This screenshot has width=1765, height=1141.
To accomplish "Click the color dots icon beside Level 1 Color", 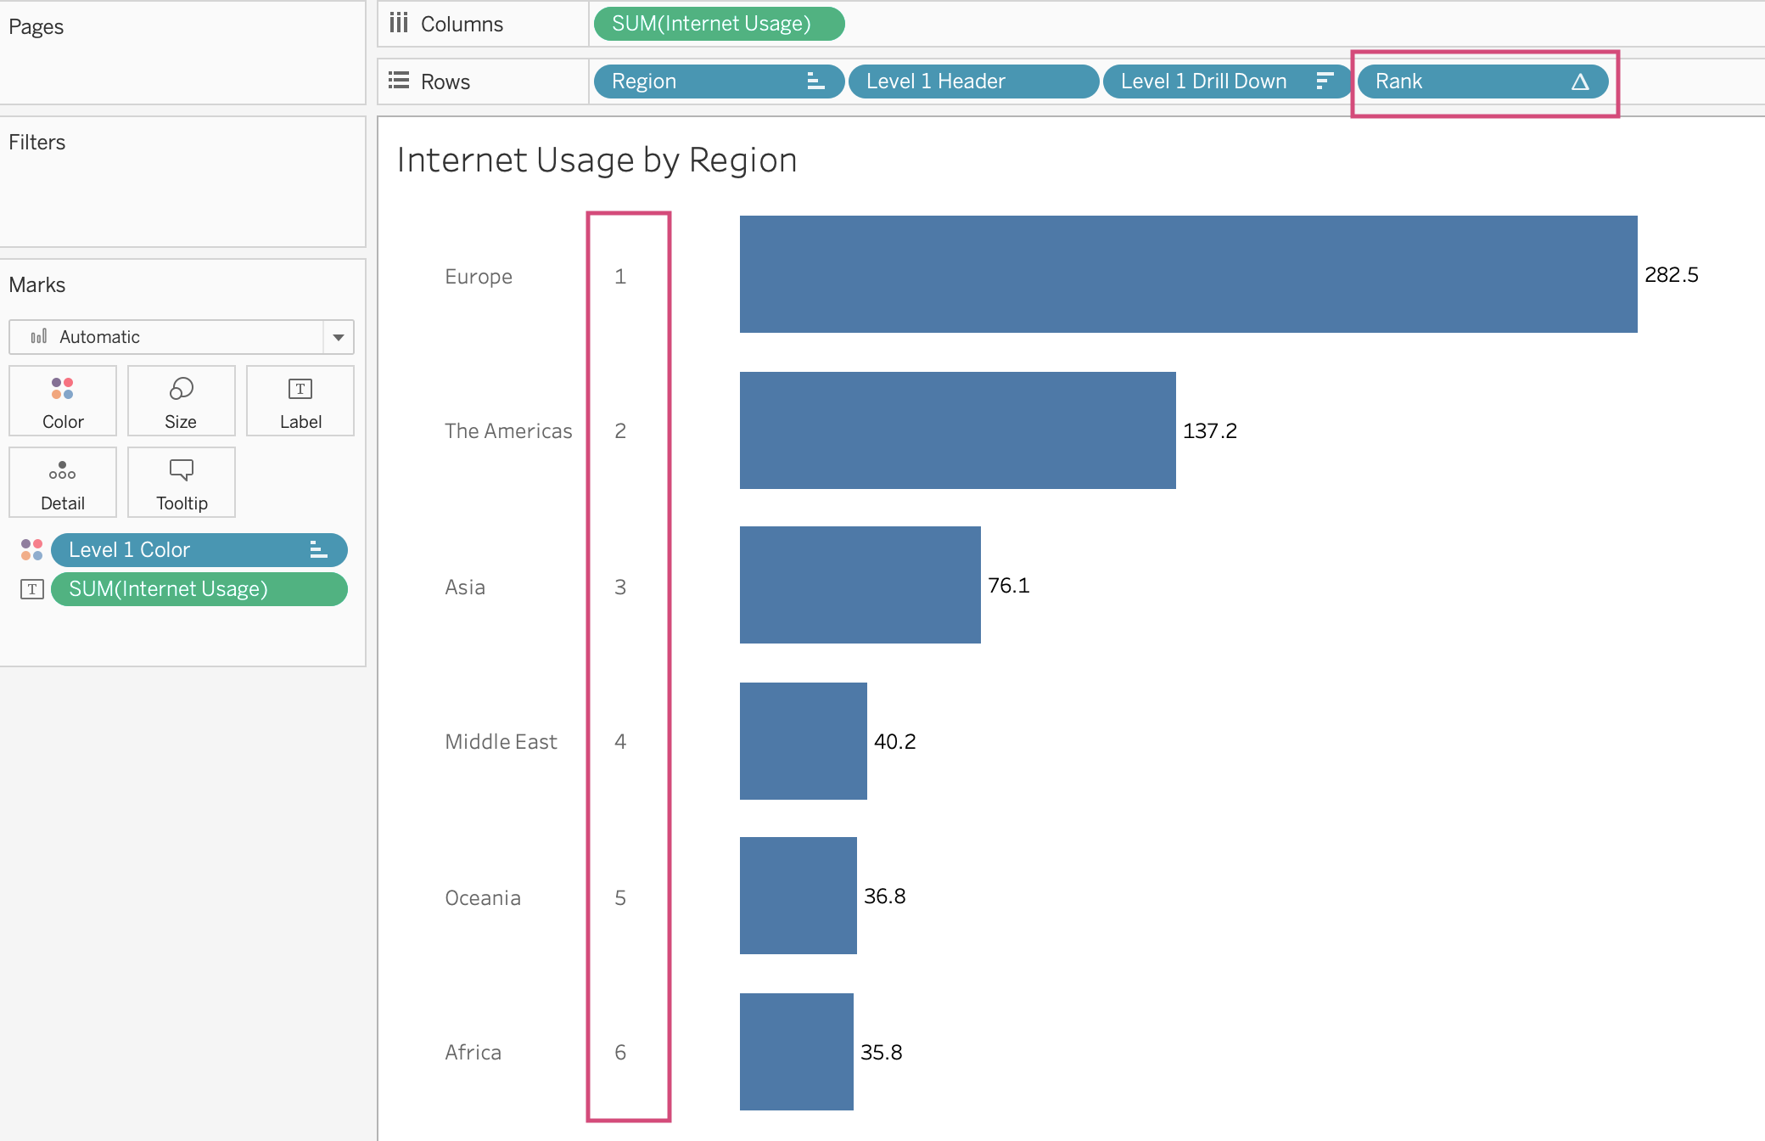I will [x=31, y=550].
